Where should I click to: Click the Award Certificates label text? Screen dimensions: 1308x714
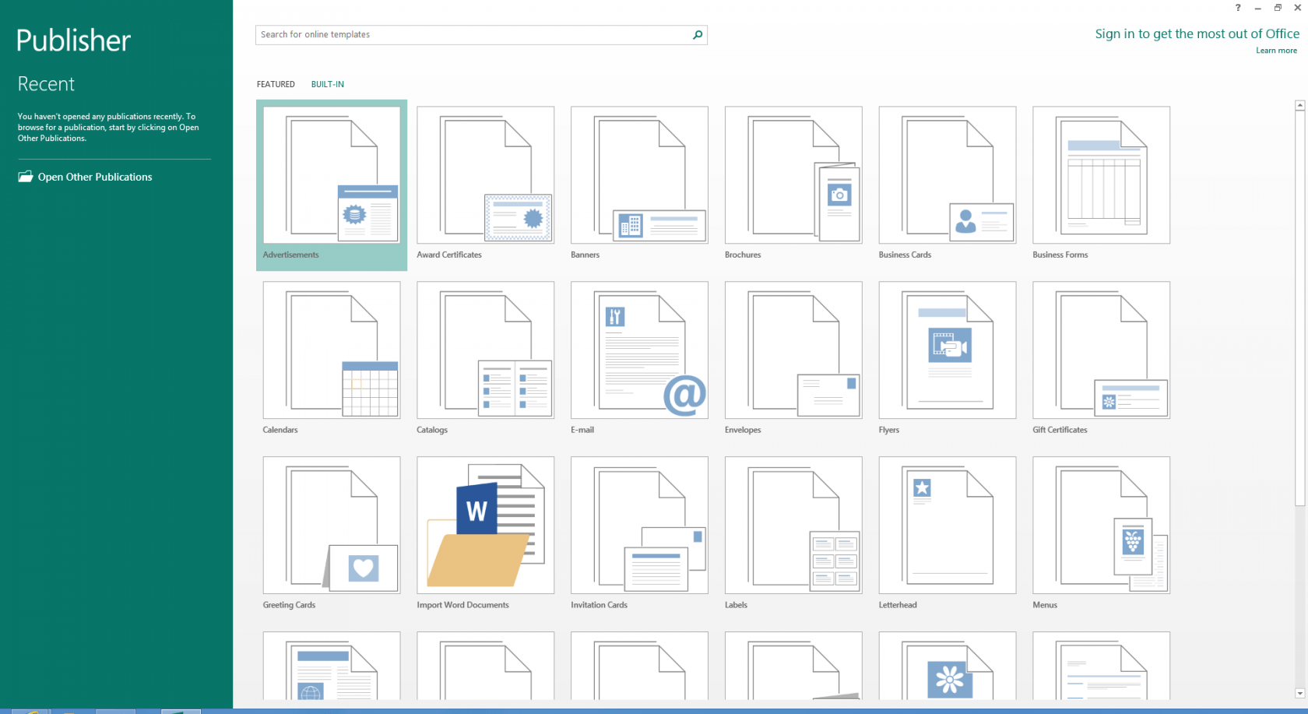pos(449,255)
